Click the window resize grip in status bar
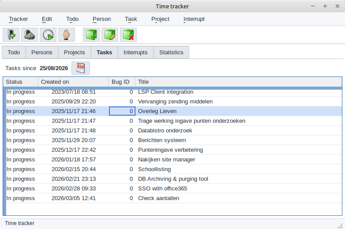The image size is (345, 229). click(x=340, y=226)
